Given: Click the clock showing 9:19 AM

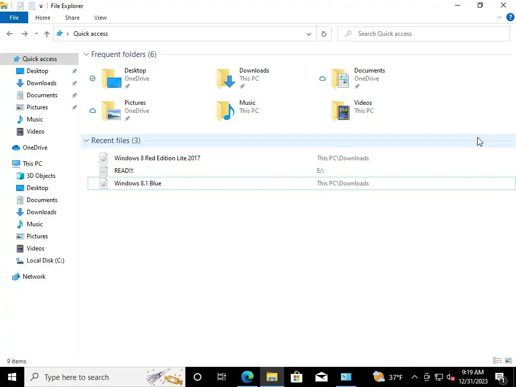Looking at the screenshot, I should [x=473, y=377].
